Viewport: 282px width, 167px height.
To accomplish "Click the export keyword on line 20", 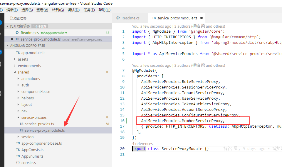I will 139,149.
